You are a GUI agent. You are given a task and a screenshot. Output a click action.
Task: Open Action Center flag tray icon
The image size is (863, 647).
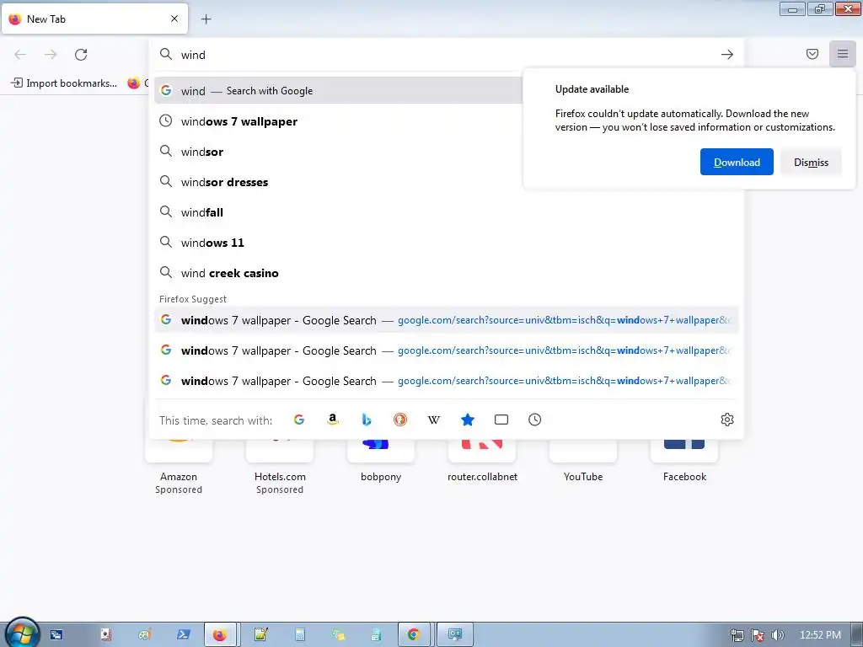[758, 635]
